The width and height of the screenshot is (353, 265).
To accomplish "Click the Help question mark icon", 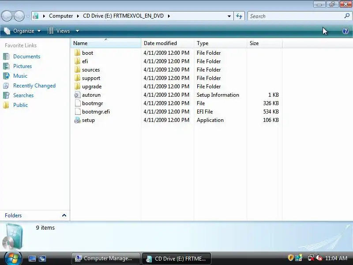I will coord(345,31).
